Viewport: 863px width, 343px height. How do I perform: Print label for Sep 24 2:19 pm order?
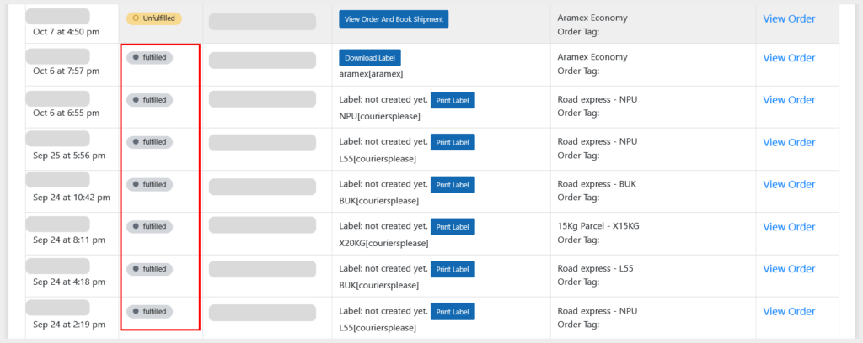pos(453,311)
